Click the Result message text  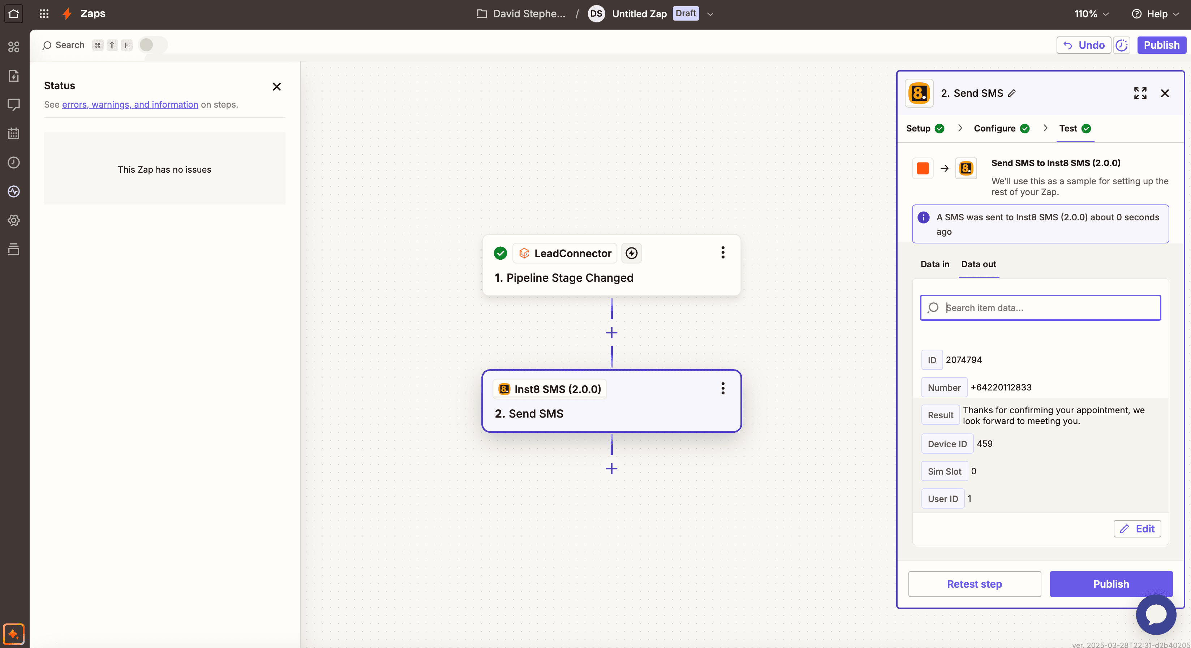point(1054,415)
